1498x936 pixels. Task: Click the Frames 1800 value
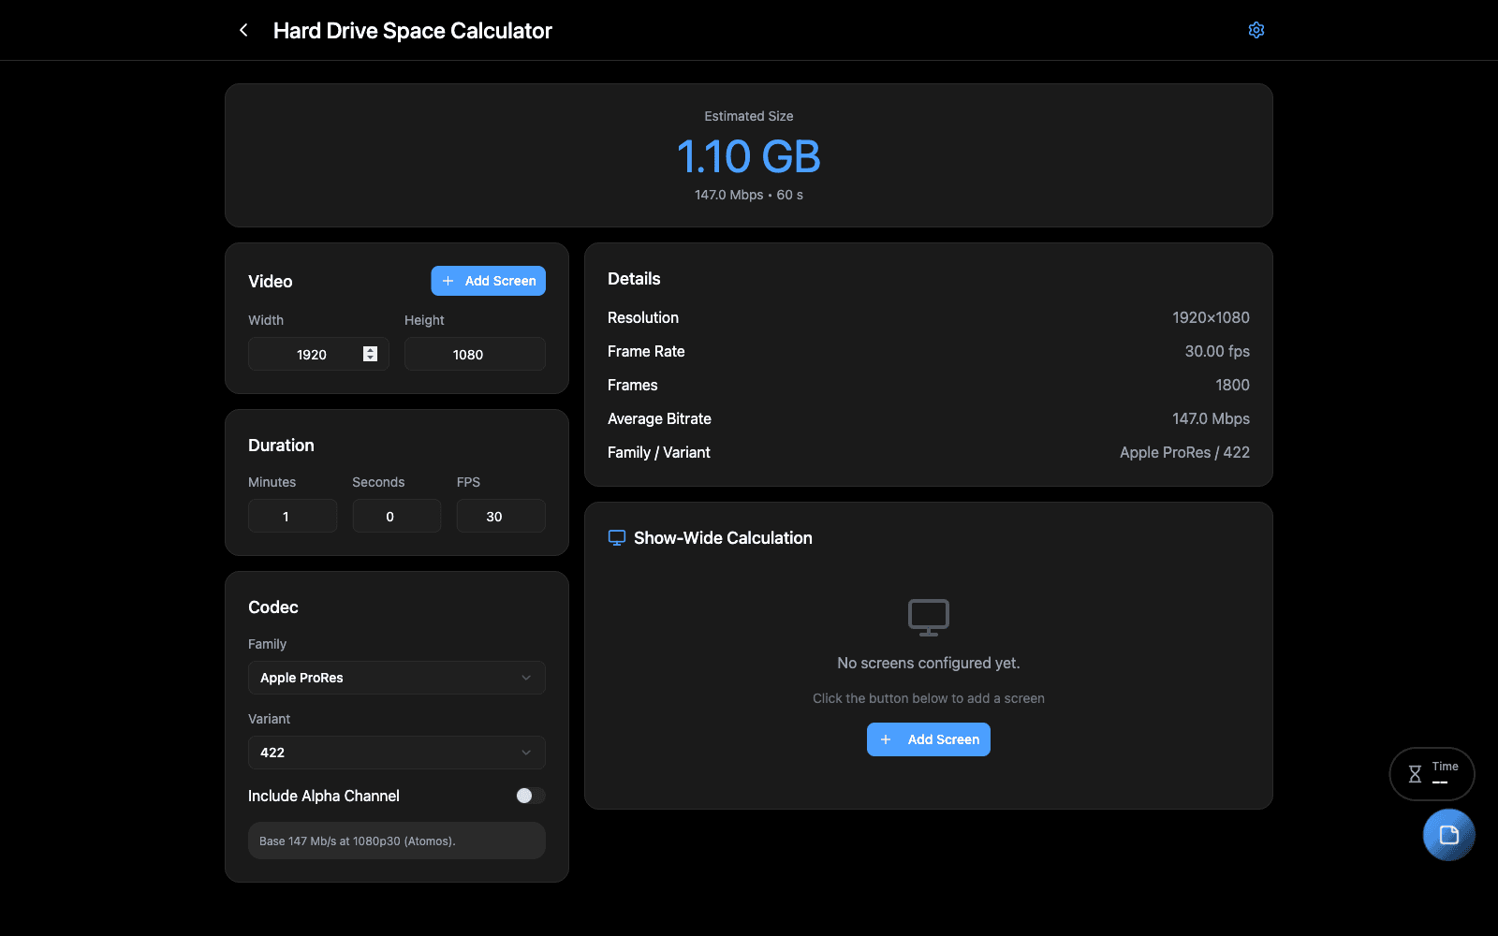pos(1232,385)
